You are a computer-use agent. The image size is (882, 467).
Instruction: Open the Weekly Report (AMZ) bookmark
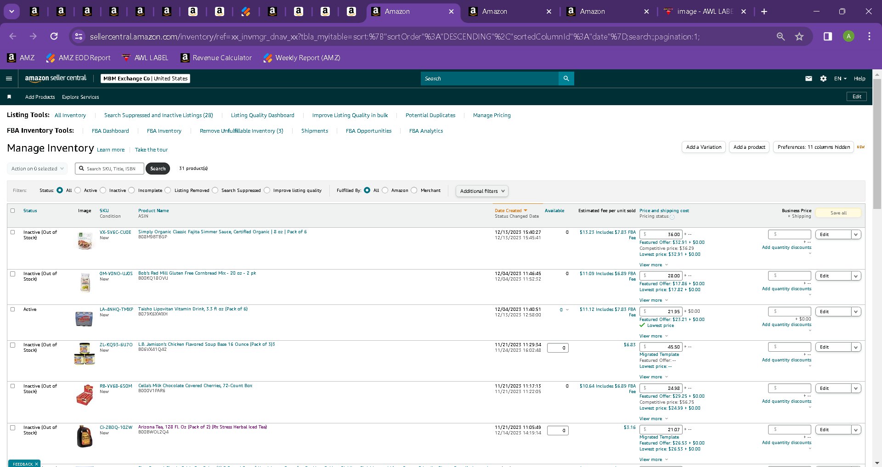pyautogui.click(x=302, y=58)
